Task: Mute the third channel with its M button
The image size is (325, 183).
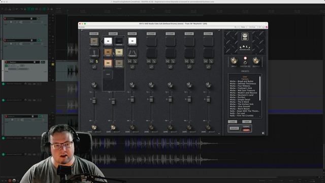Action: click(130, 62)
